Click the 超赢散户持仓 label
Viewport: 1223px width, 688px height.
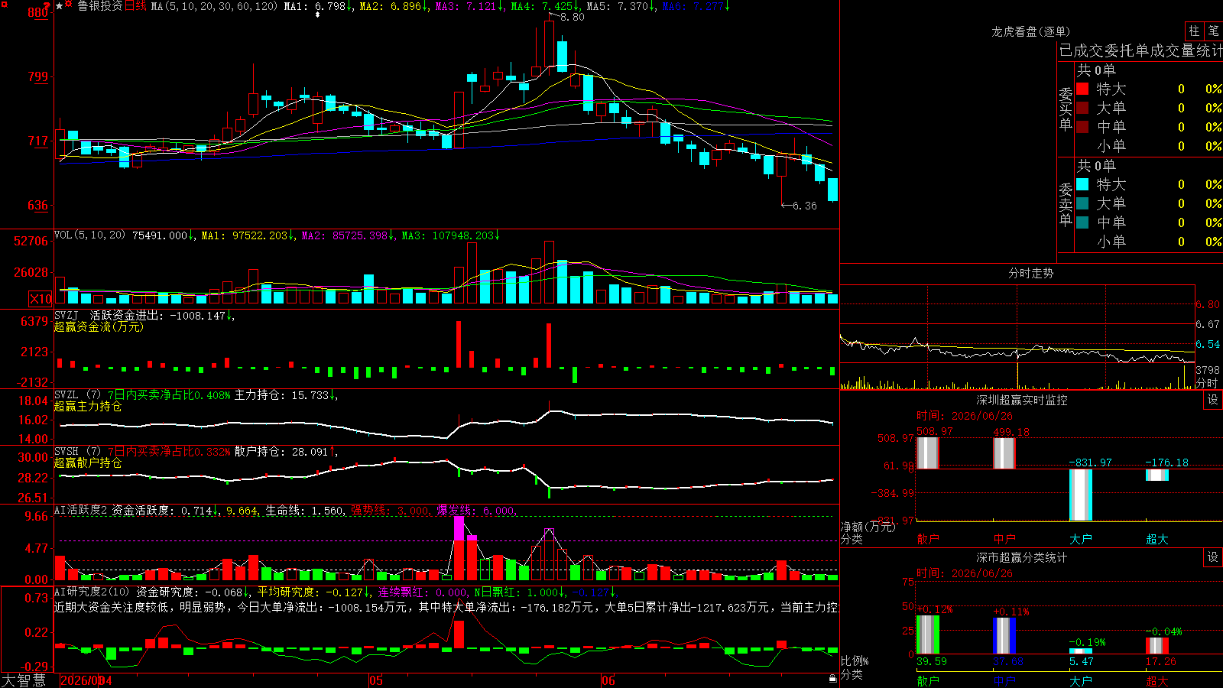(x=88, y=462)
